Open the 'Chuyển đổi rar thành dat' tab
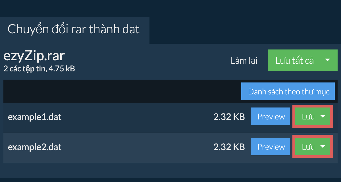This screenshot has width=341, height=182. [74, 30]
